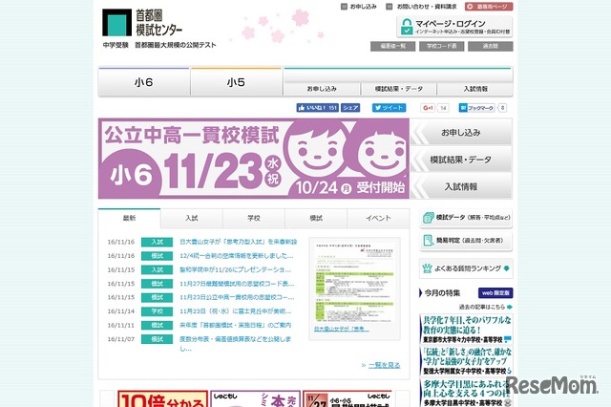Switch to the 模試 news tab
611x407 pixels.
pos(316,219)
